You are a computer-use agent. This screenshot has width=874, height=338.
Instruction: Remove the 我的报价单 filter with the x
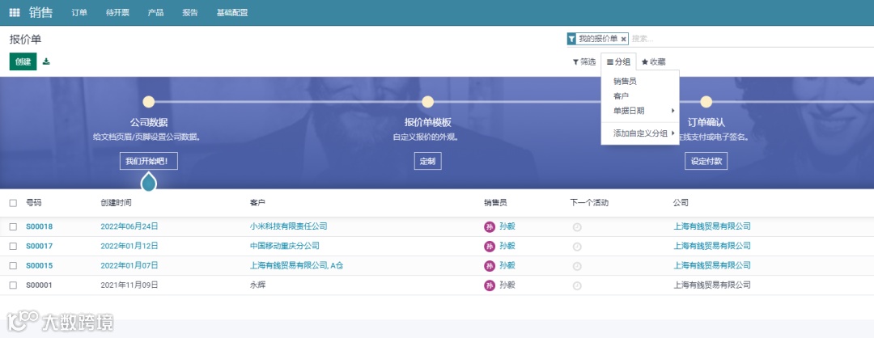pyautogui.click(x=624, y=39)
